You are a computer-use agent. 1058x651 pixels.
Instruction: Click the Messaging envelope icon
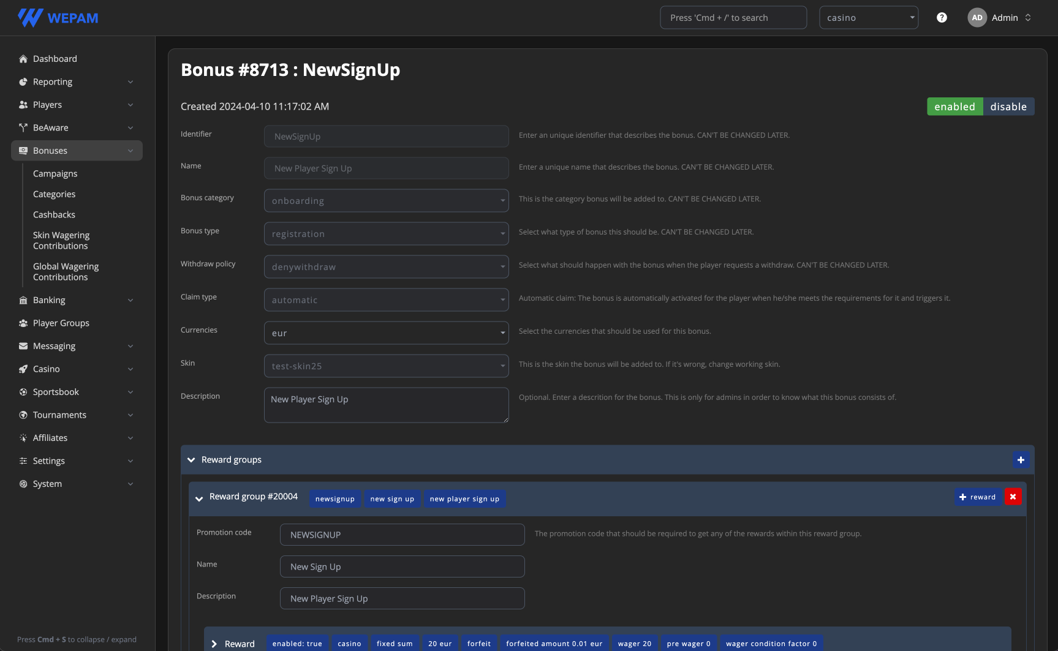click(23, 346)
